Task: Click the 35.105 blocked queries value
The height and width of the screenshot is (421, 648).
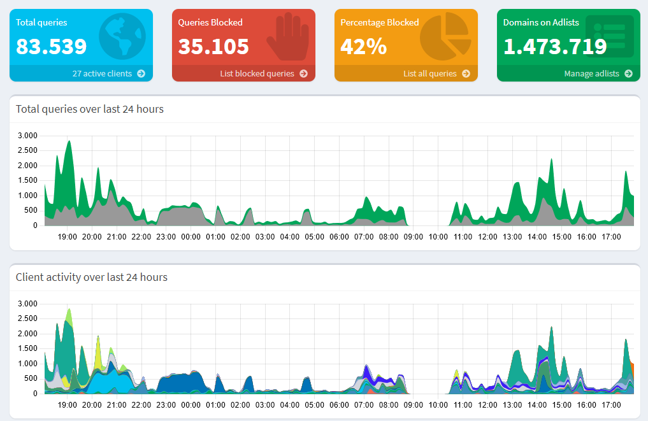Action: 213,46
